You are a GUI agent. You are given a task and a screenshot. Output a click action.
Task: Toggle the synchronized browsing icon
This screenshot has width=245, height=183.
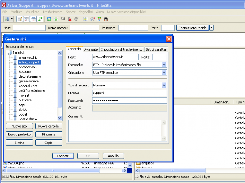tap(99, 19)
